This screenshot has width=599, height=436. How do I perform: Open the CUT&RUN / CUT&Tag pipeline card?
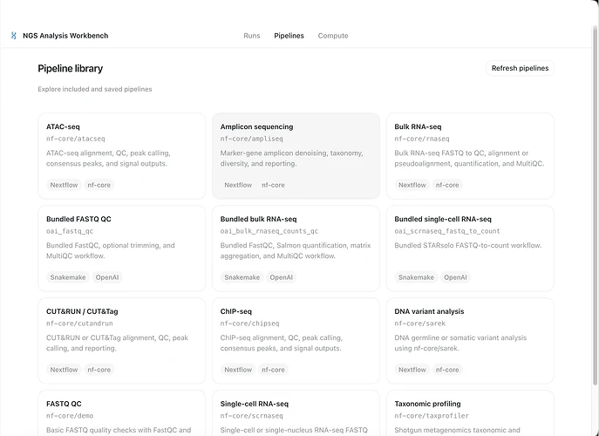point(121,340)
